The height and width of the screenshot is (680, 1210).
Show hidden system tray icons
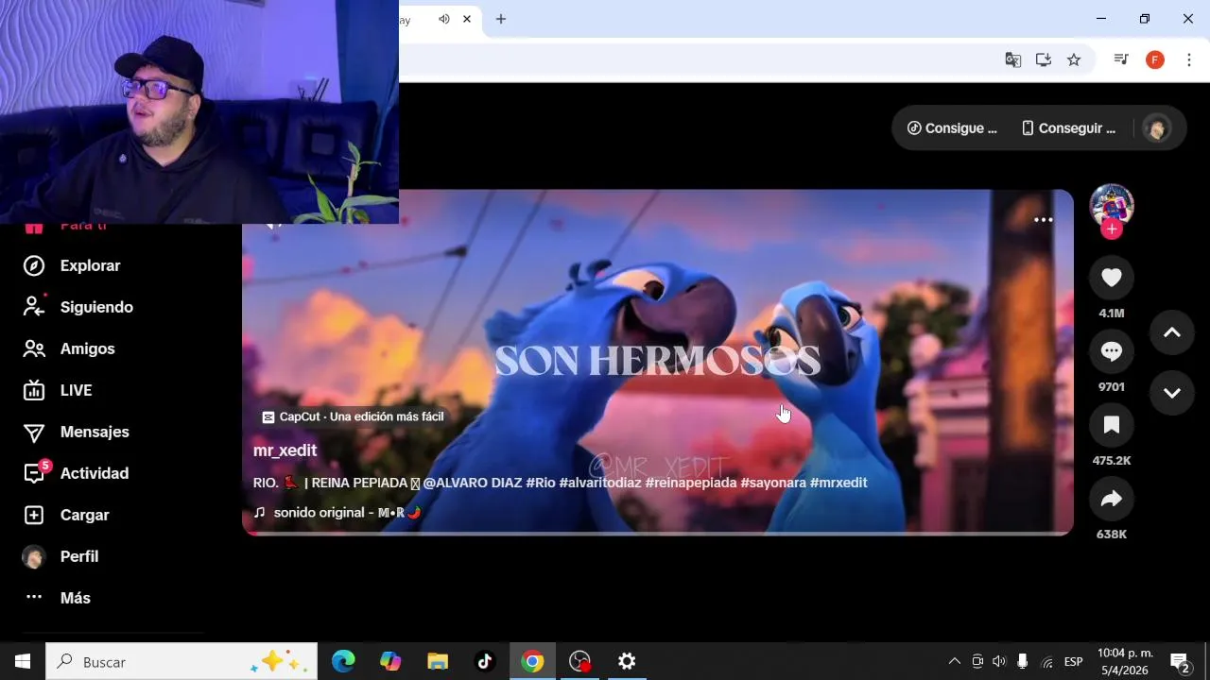click(955, 661)
